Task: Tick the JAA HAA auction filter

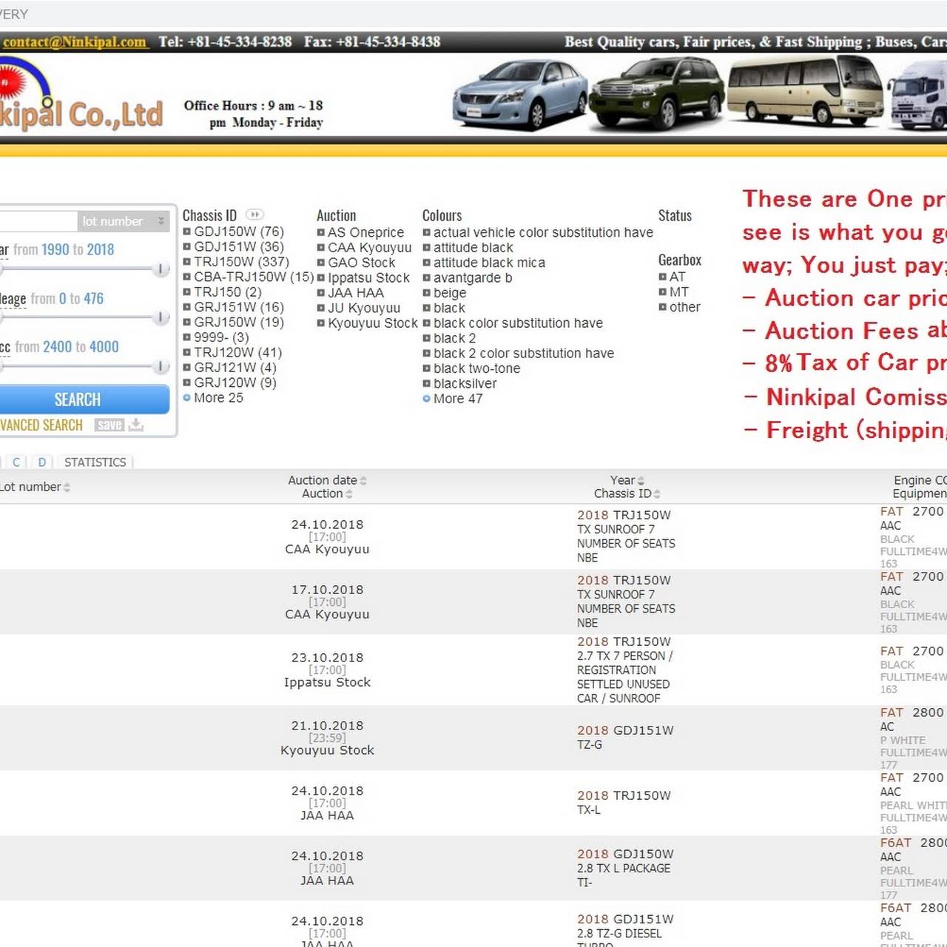Action: click(321, 293)
